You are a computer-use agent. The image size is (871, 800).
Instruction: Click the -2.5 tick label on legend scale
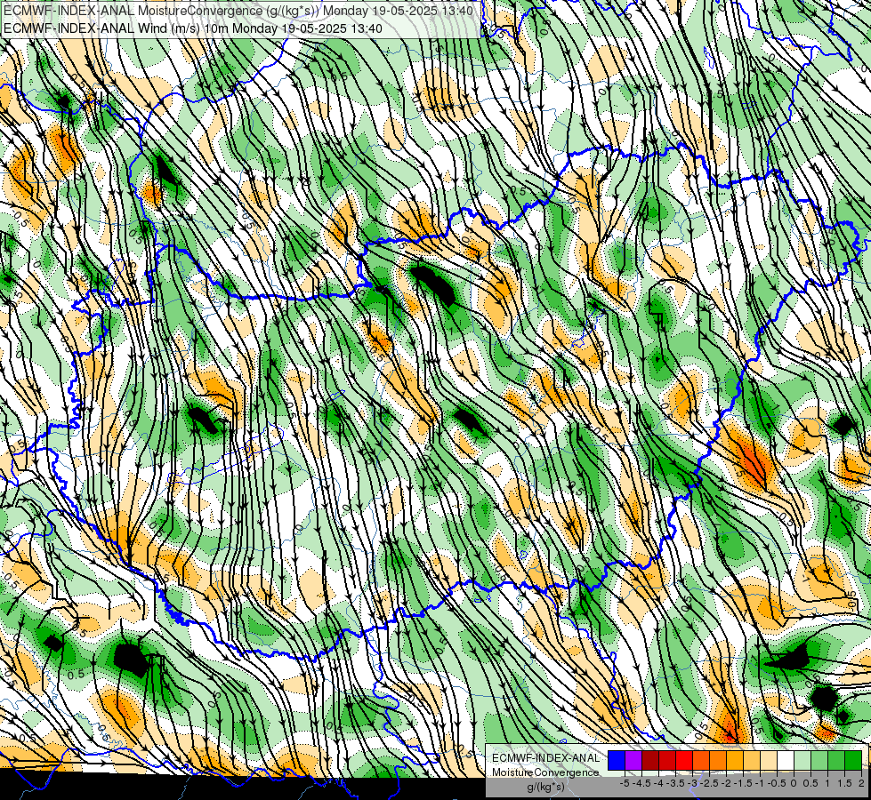[x=709, y=783]
